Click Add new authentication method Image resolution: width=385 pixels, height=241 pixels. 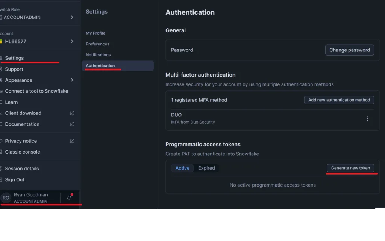[x=339, y=100]
